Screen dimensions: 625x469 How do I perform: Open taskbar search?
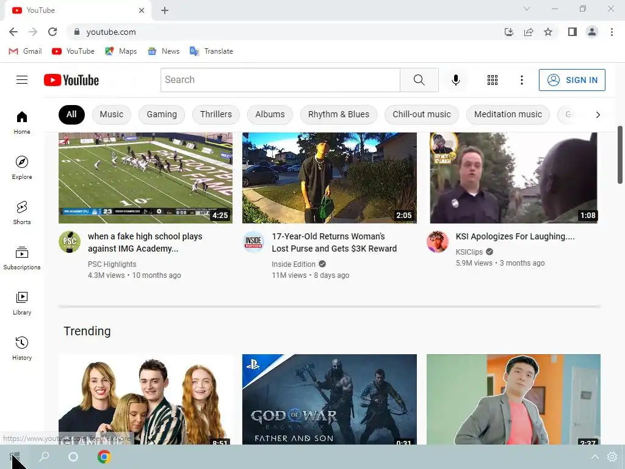point(44,457)
